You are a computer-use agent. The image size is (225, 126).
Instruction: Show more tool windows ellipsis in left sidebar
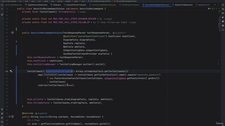tap(2, 19)
